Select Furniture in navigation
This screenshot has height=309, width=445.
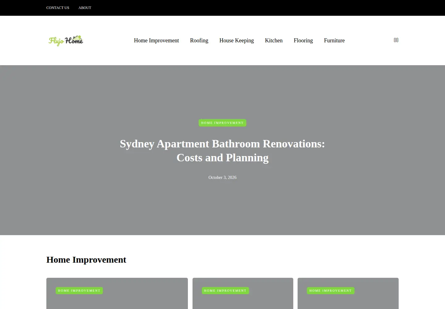[x=334, y=40]
